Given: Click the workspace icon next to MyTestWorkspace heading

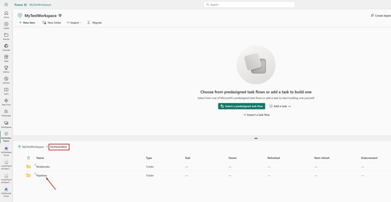Looking at the screenshot, I should [20, 15].
